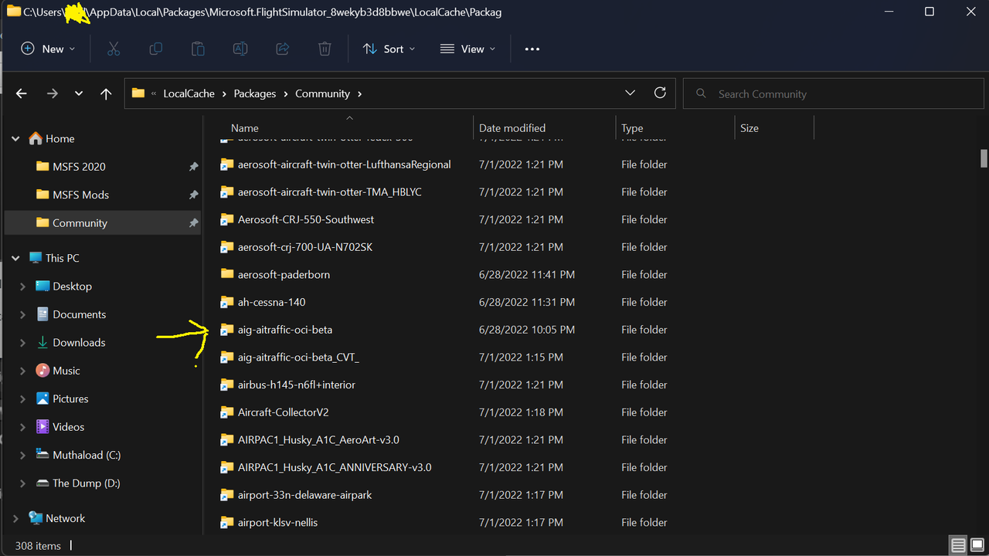
Task: Click the Delete trash can icon
Action: tap(325, 49)
